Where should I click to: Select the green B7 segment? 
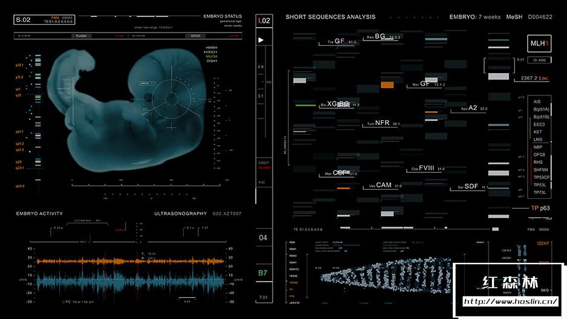click(x=263, y=272)
